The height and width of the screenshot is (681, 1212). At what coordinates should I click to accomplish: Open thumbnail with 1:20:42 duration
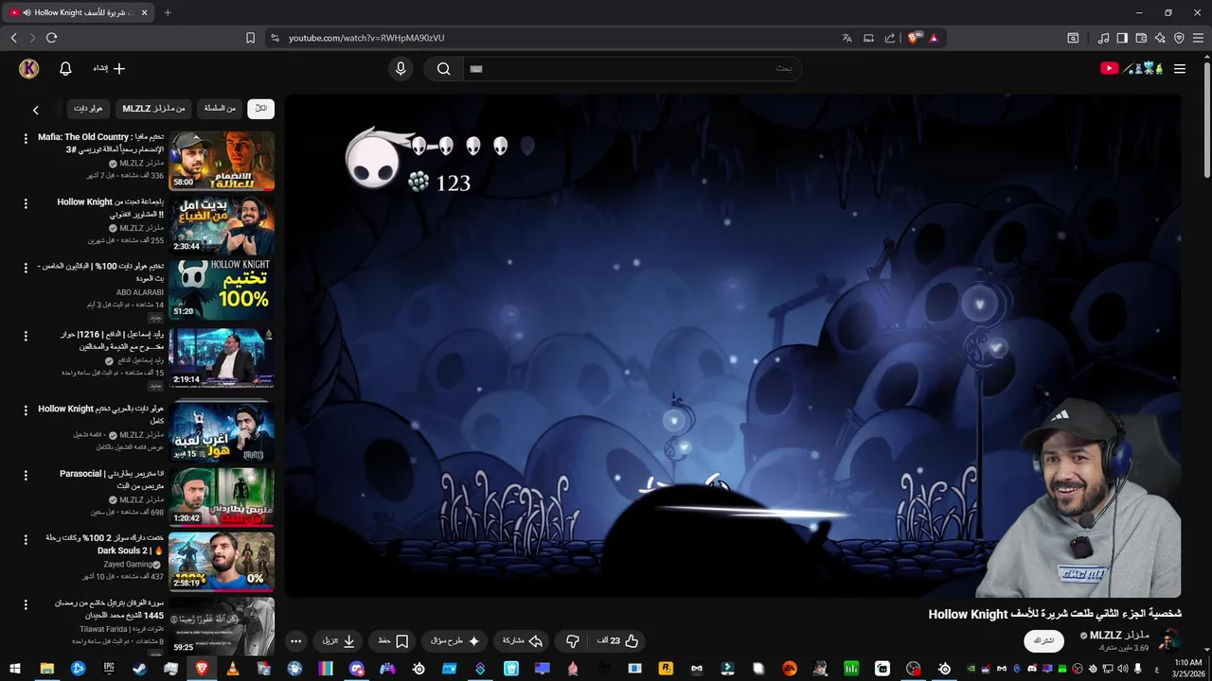[x=222, y=497]
